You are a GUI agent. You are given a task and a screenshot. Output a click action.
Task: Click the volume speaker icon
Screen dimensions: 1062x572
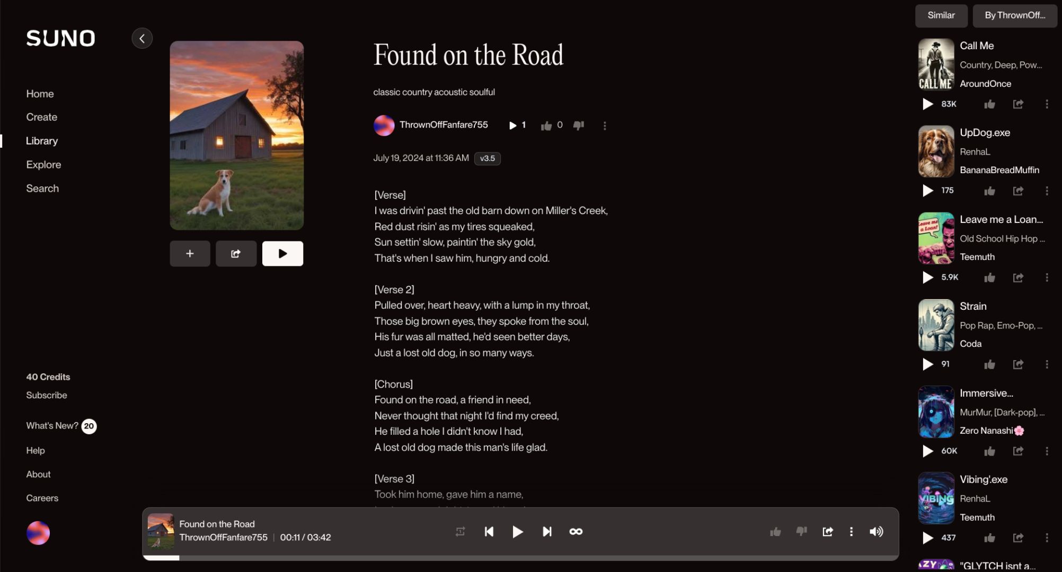(x=877, y=532)
